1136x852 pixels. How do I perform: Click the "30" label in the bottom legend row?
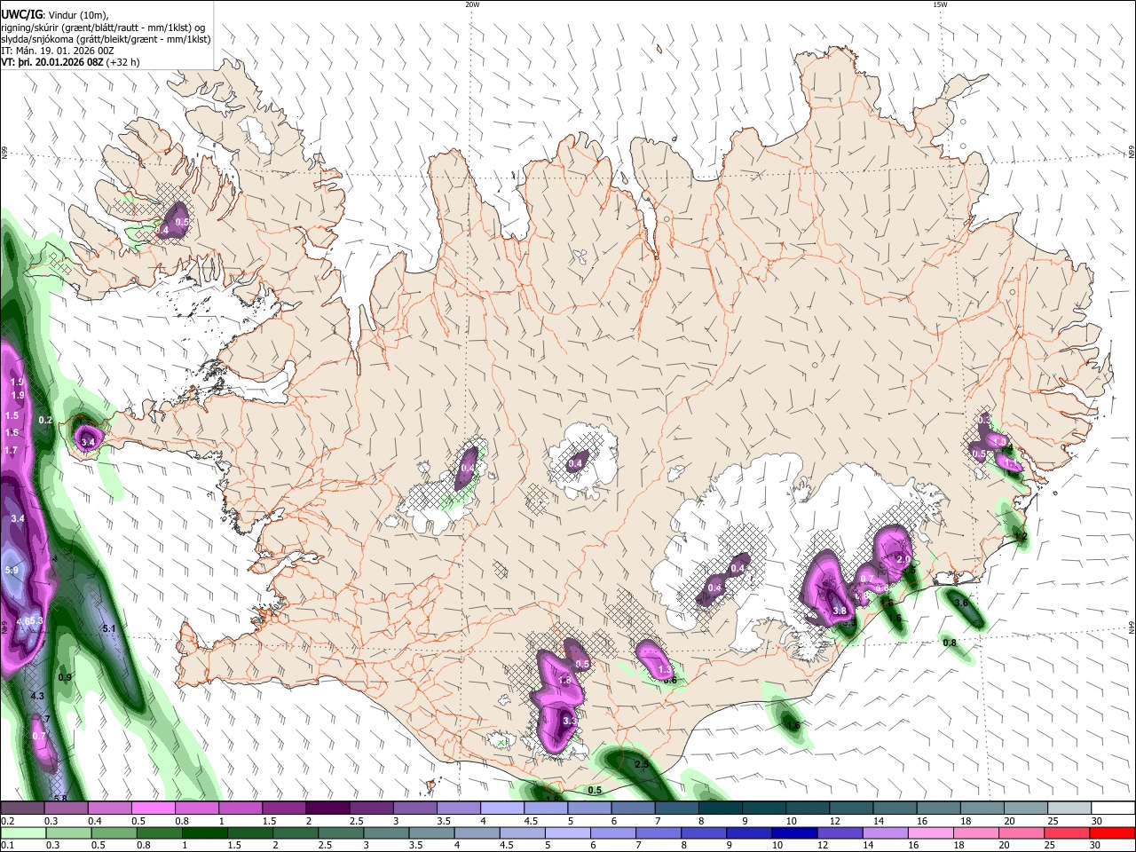coord(1097,846)
